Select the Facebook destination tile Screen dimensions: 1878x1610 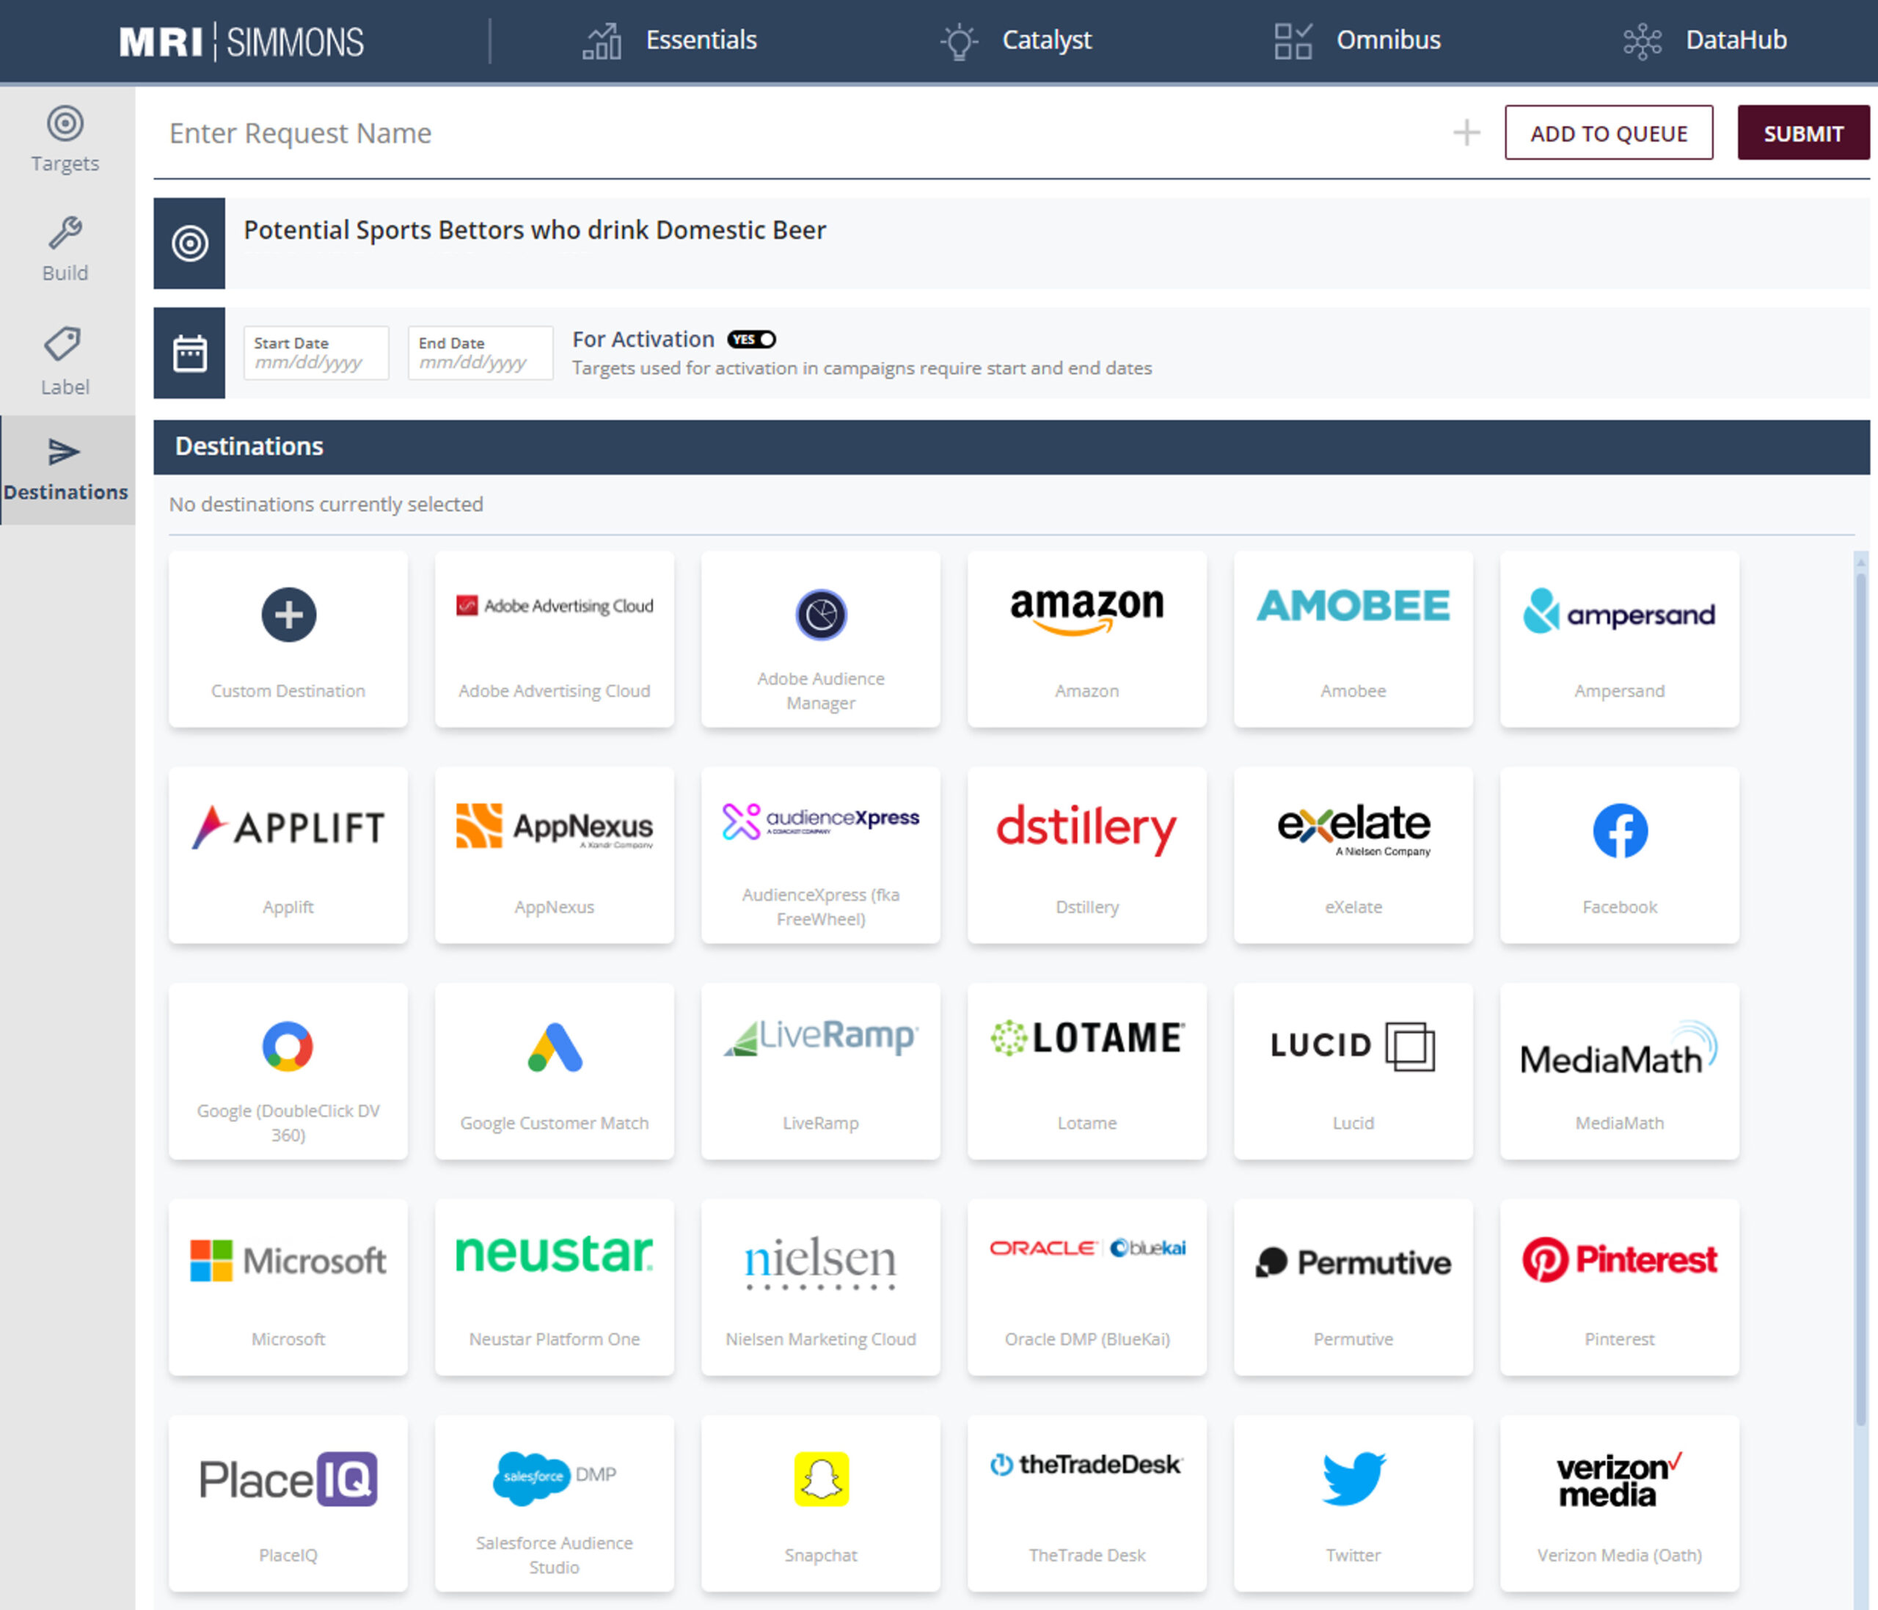click(1619, 855)
